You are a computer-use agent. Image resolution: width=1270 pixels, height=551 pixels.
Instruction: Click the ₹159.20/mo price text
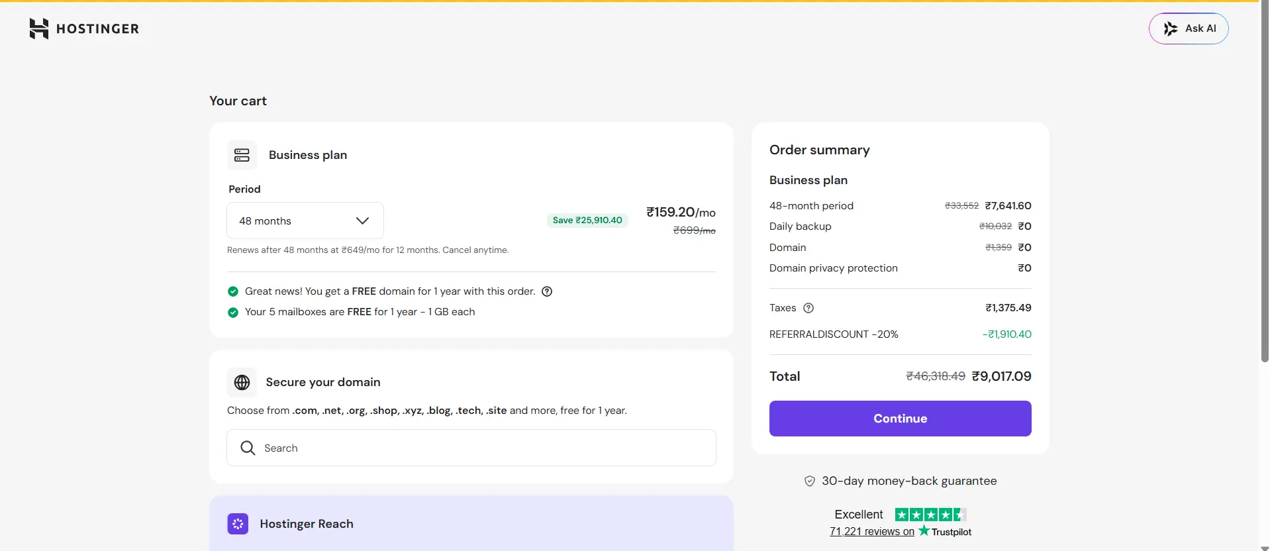[681, 212]
